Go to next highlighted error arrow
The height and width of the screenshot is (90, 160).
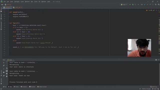[159, 10]
